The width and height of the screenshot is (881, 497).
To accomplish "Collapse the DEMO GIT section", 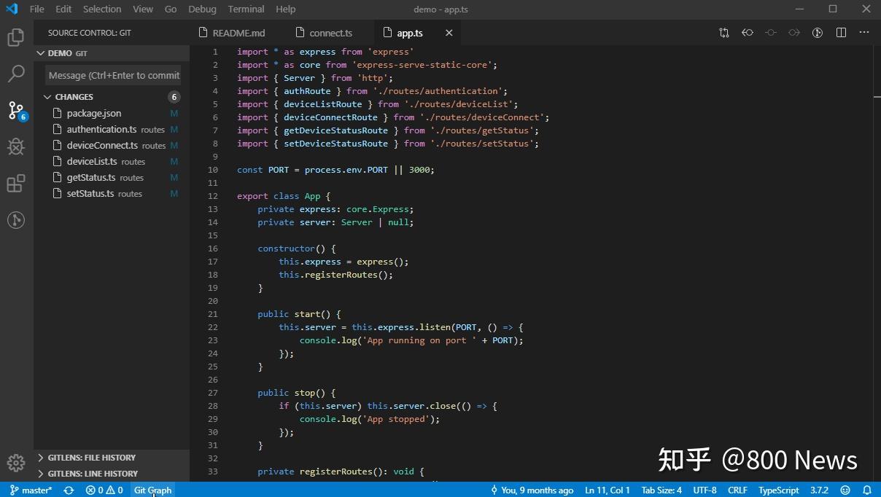I will (112, 53).
